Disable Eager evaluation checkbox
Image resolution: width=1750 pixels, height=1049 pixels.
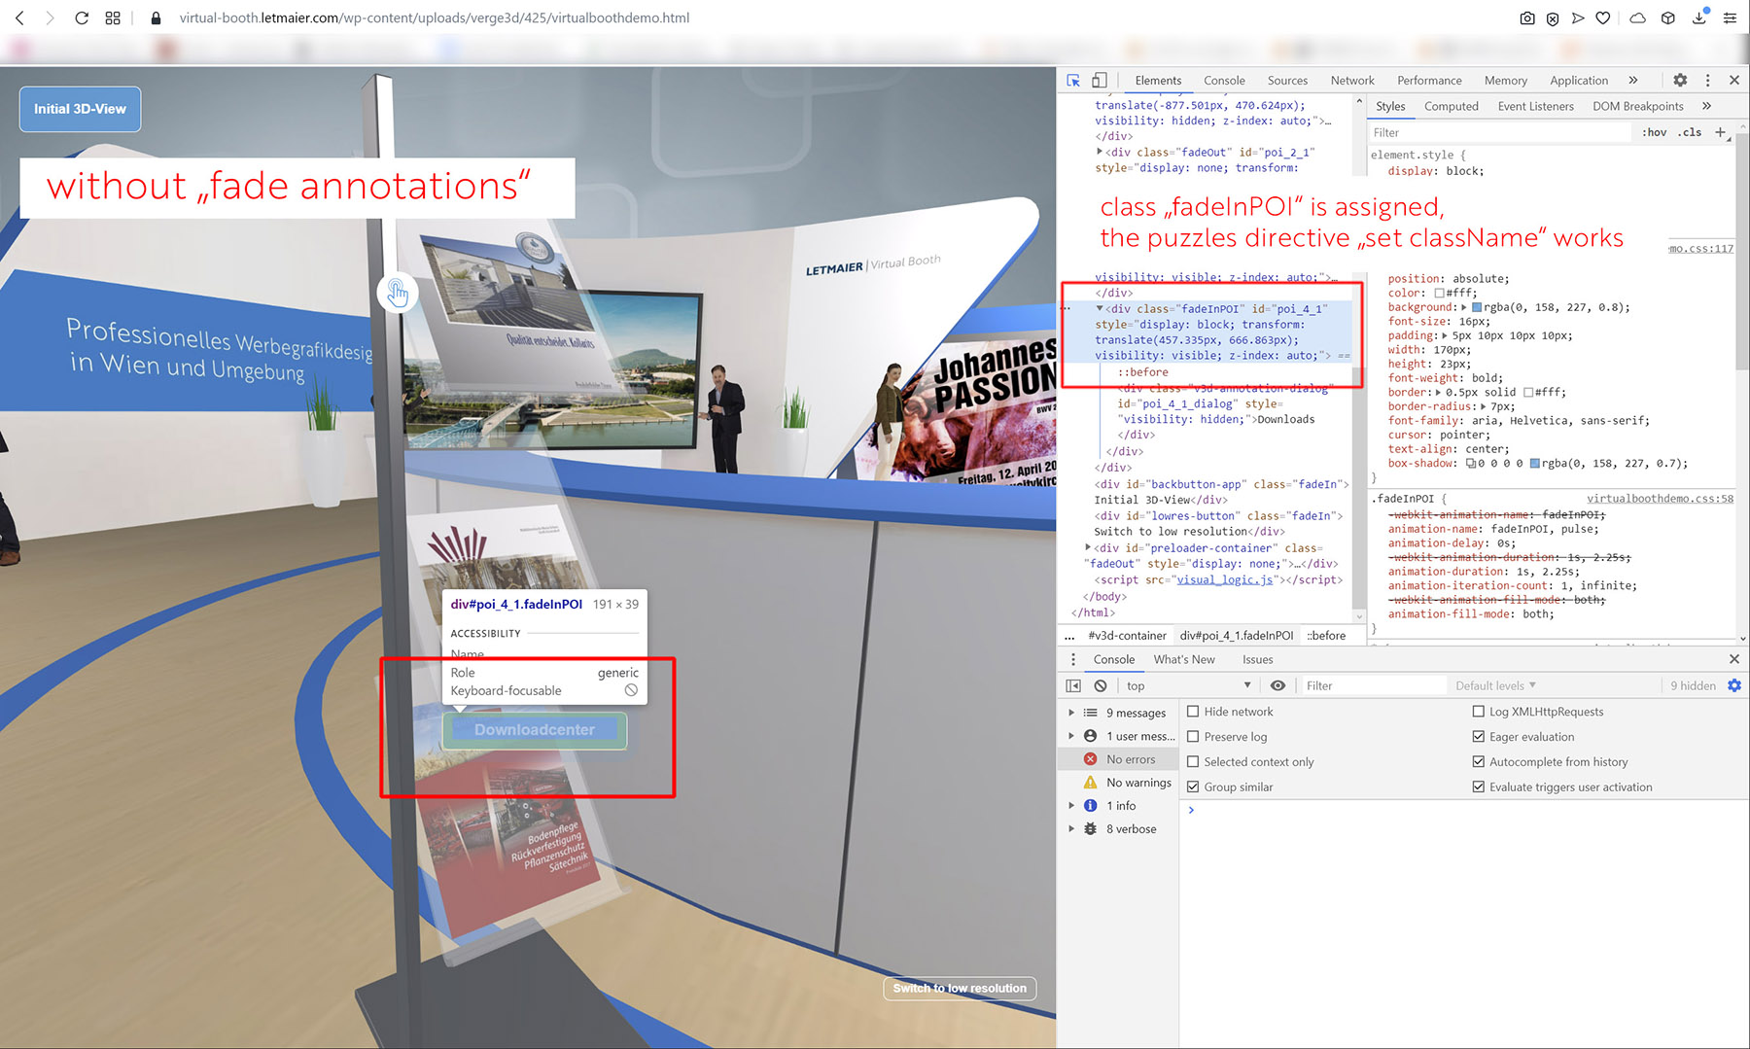click(x=1479, y=737)
